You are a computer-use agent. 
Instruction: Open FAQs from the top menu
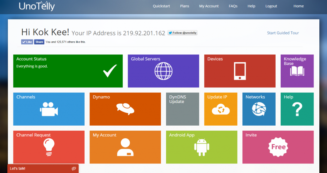coord(233,6)
